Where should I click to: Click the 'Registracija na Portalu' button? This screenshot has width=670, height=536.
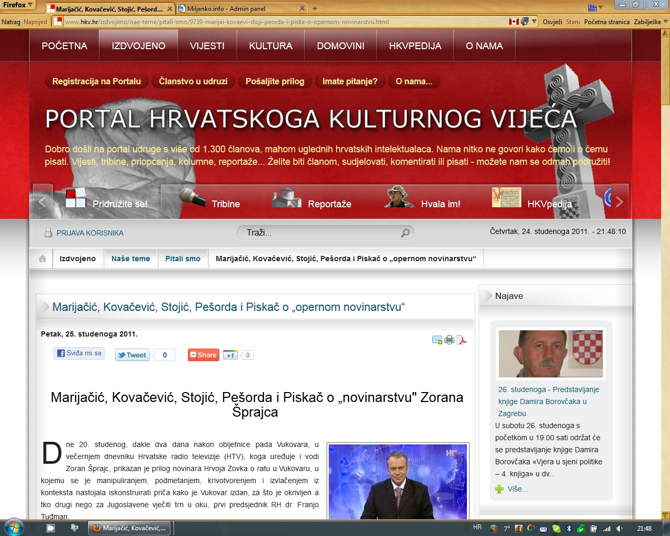click(96, 81)
